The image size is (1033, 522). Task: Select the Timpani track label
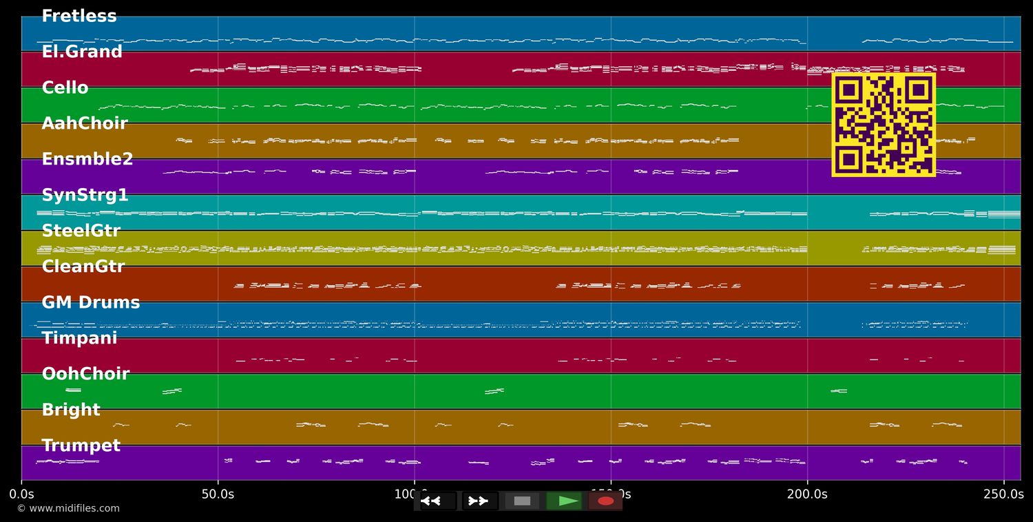click(x=79, y=339)
